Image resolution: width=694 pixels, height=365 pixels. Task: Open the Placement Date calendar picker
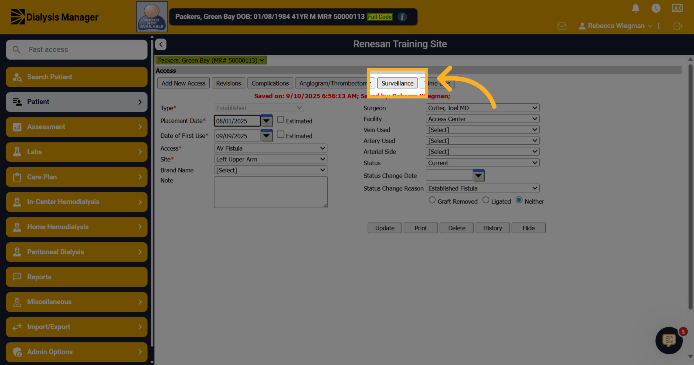pyautogui.click(x=267, y=121)
